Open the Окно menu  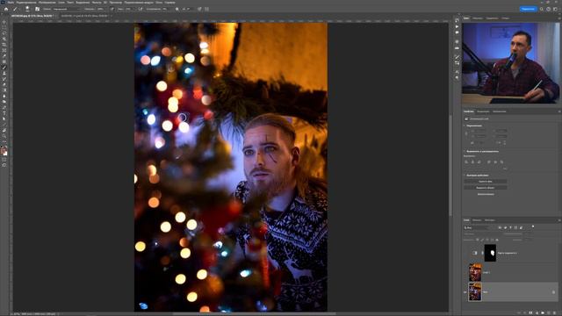(159, 2)
